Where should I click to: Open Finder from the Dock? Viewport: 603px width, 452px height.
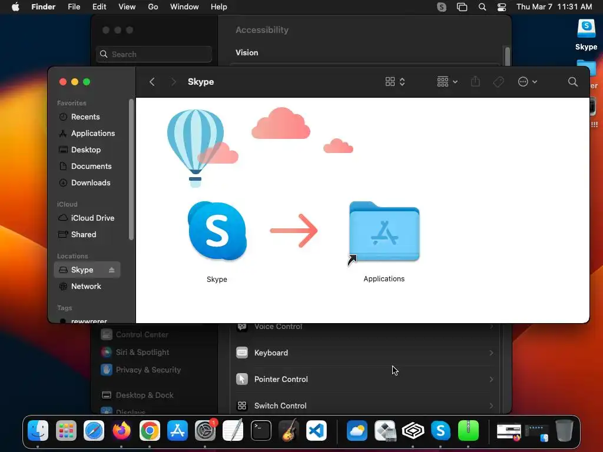click(38, 430)
